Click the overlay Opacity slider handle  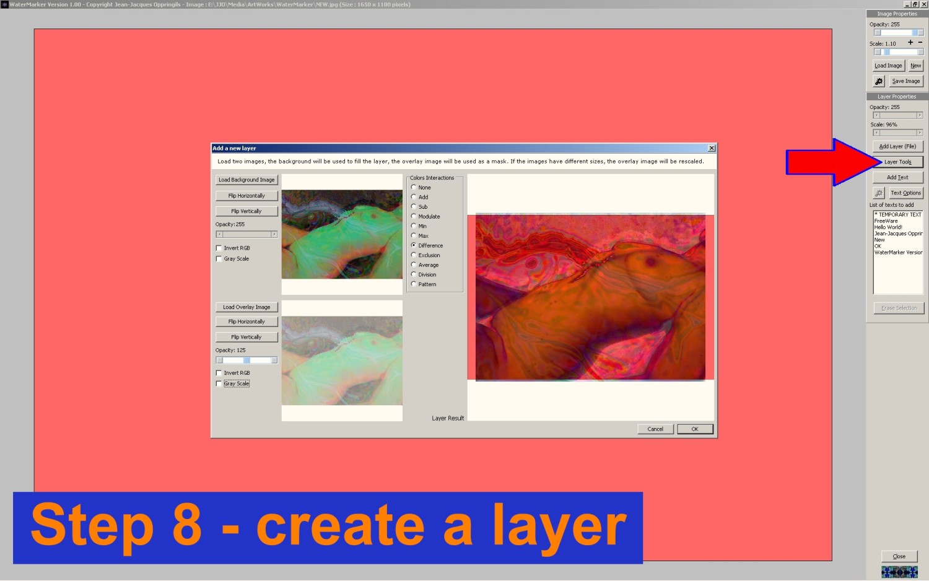pos(246,360)
